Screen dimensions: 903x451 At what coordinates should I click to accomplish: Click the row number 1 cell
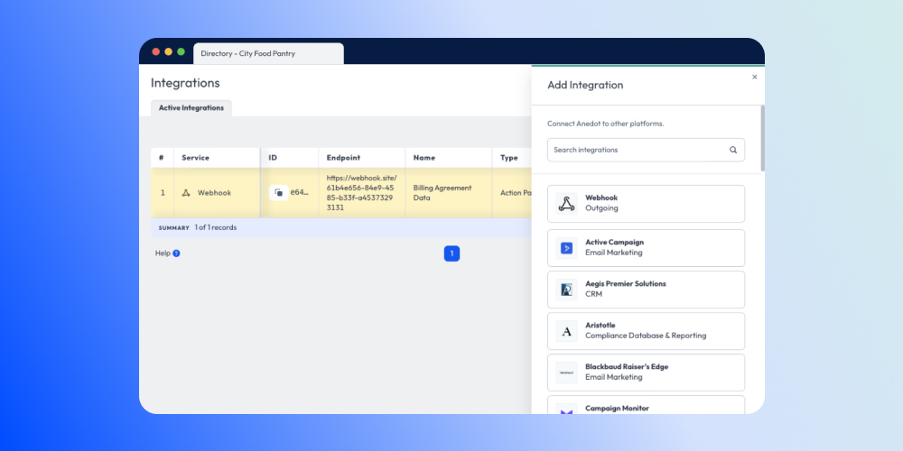163,193
